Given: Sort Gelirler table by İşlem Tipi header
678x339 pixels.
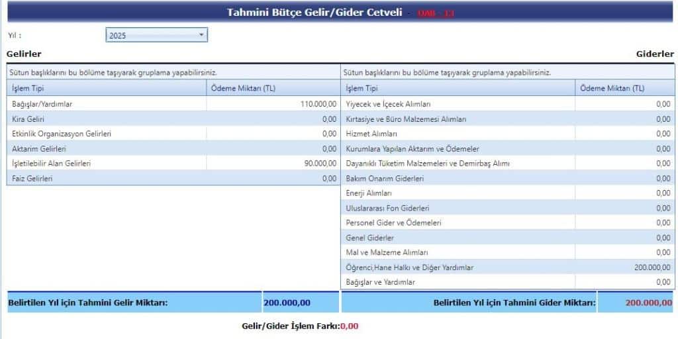Looking at the screenshot, I should pos(106,88).
